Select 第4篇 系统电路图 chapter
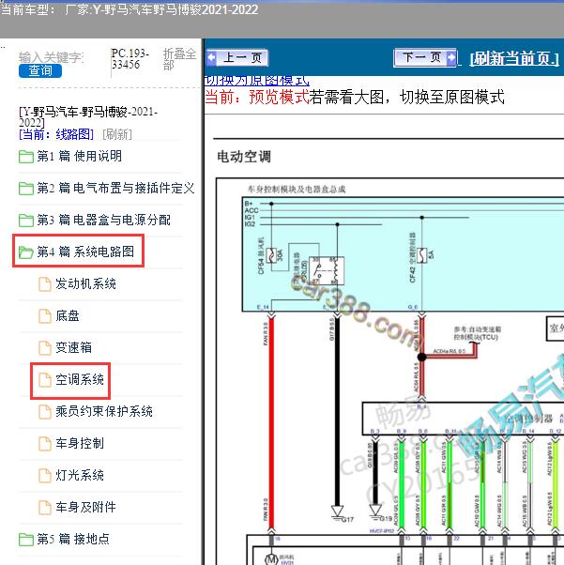Screen dimensions: 564x565 tap(85, 252)
